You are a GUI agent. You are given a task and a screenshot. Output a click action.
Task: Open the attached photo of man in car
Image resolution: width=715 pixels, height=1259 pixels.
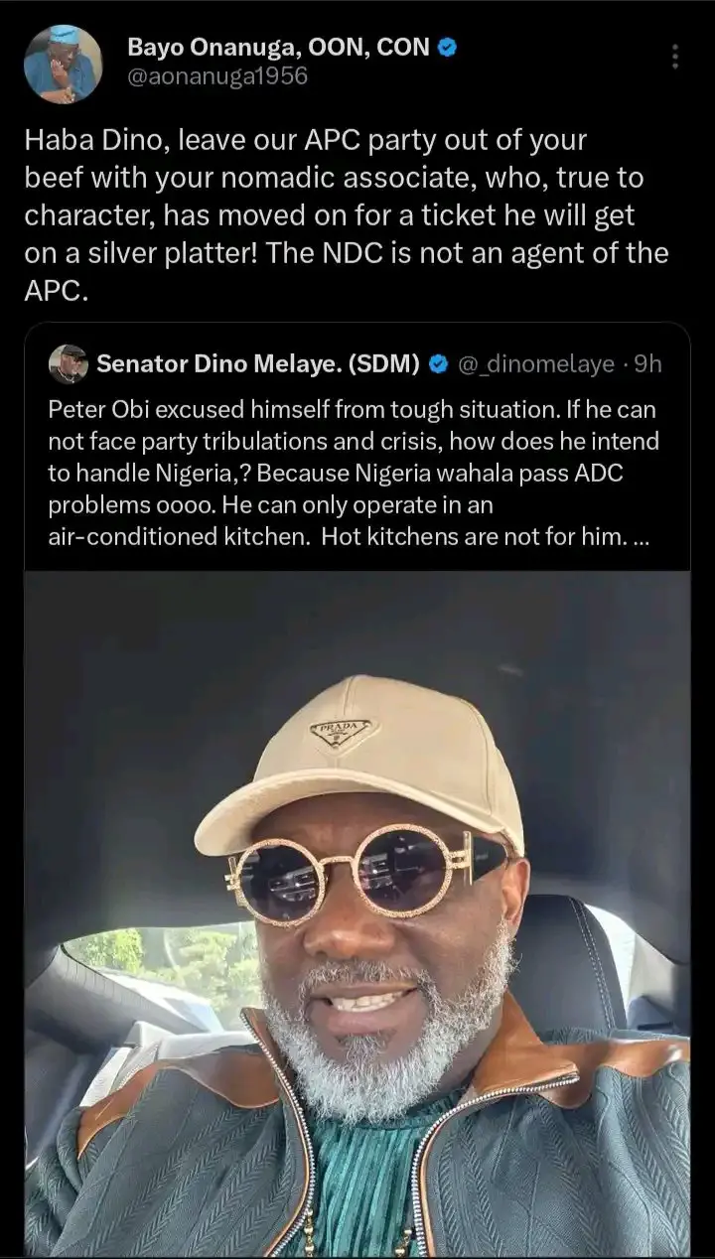point(357,913)
